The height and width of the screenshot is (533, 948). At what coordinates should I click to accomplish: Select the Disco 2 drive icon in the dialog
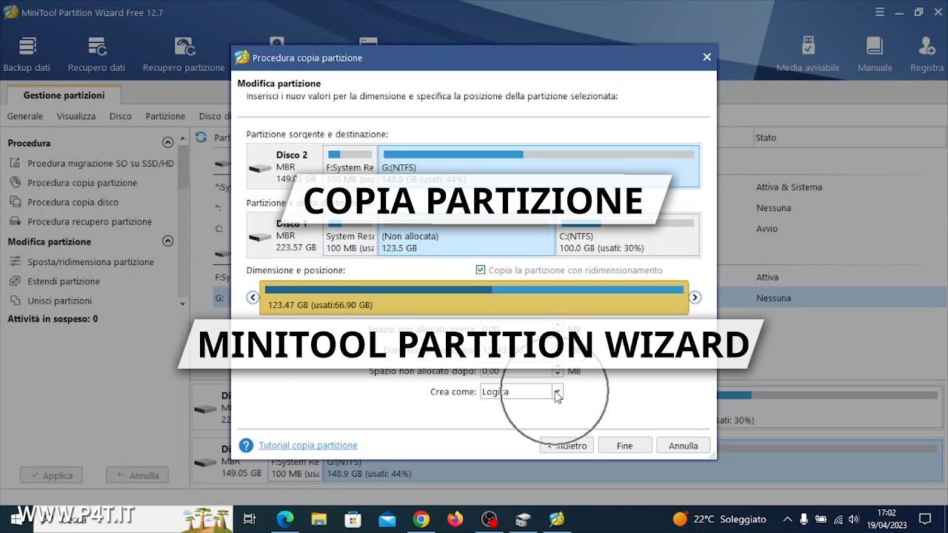[260, 168]
